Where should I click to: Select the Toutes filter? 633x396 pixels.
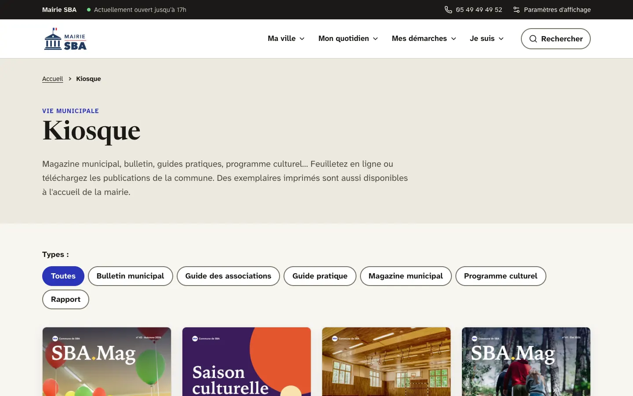coord(63,276)
